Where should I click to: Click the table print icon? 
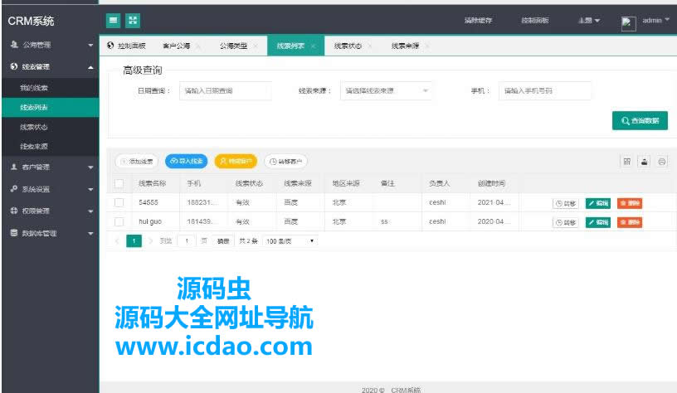[661, 162]
